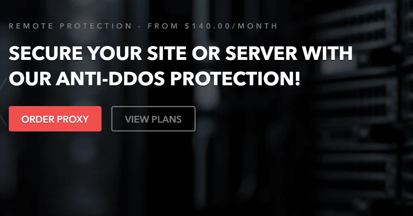Click the word 'SERVER' in the headline
Screen dimensions: 413x216
[x=261, y=54]
